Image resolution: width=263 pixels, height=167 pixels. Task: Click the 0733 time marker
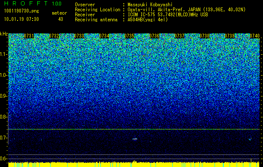[79, 36]
